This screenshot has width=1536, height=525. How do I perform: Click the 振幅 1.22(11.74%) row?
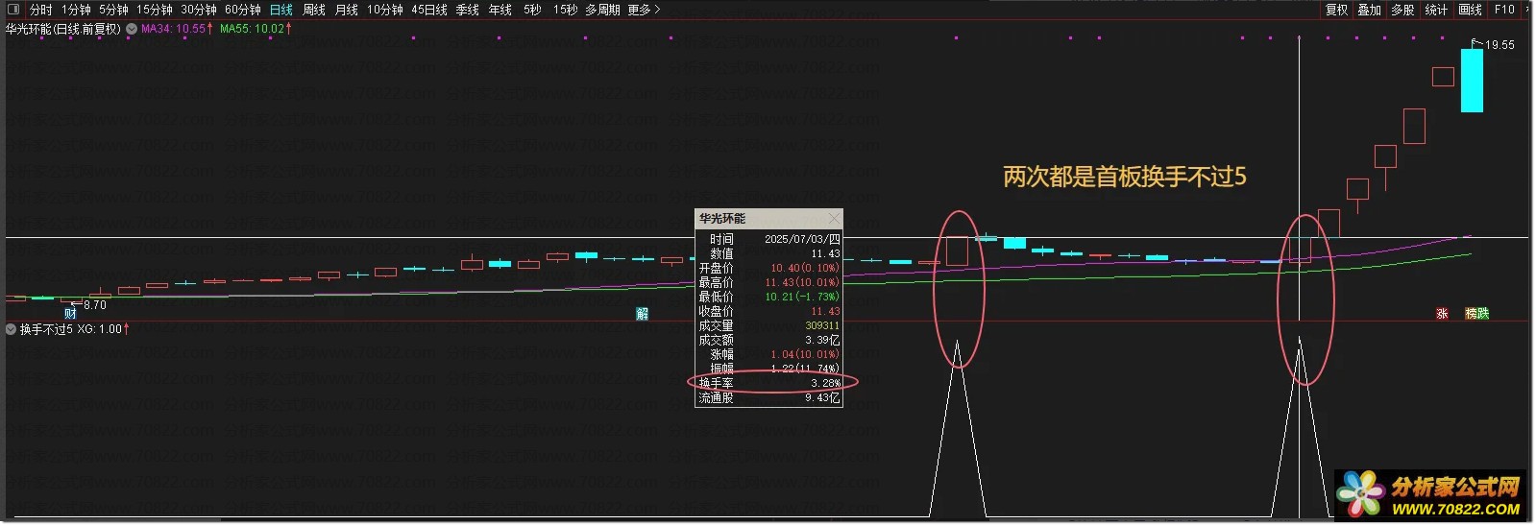click(x=769, y=369)
